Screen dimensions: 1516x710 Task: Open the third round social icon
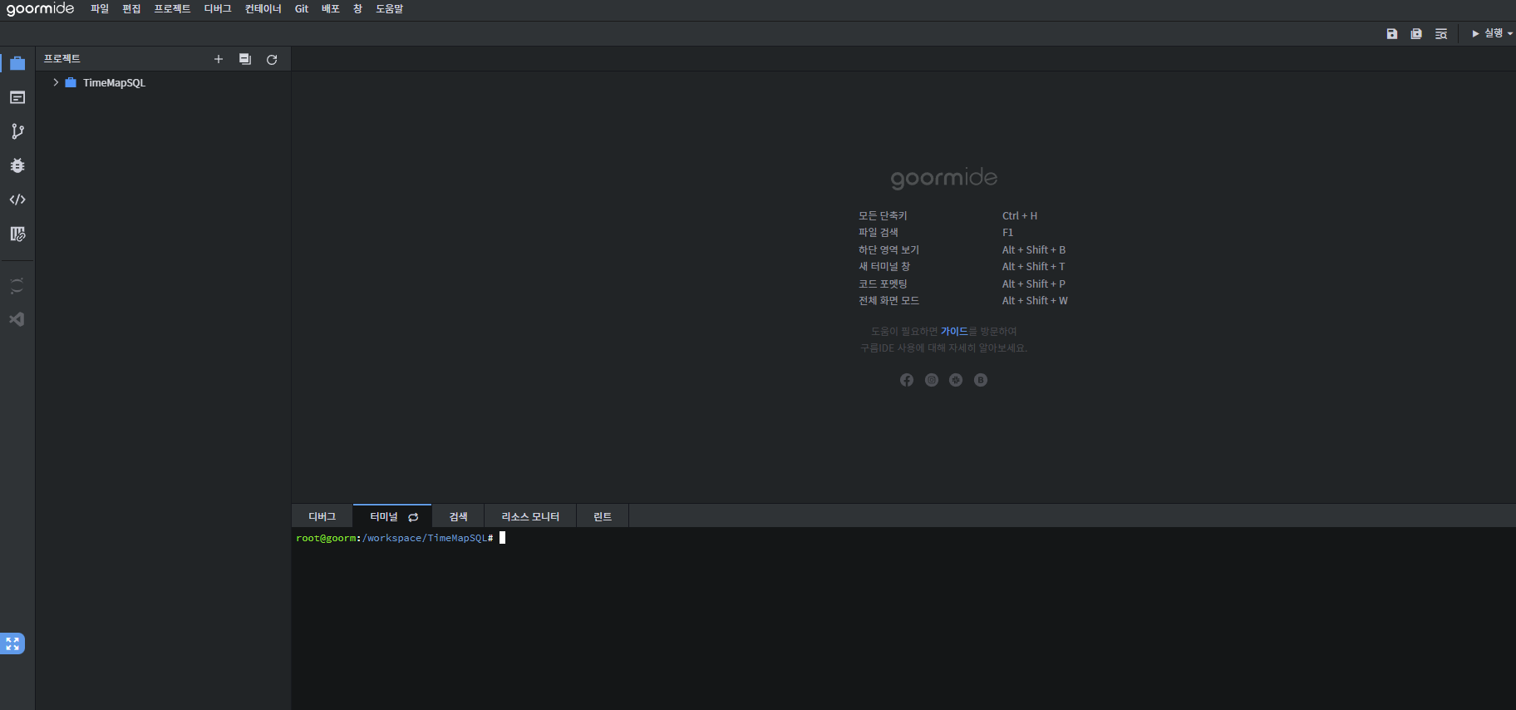click(956, 380)
